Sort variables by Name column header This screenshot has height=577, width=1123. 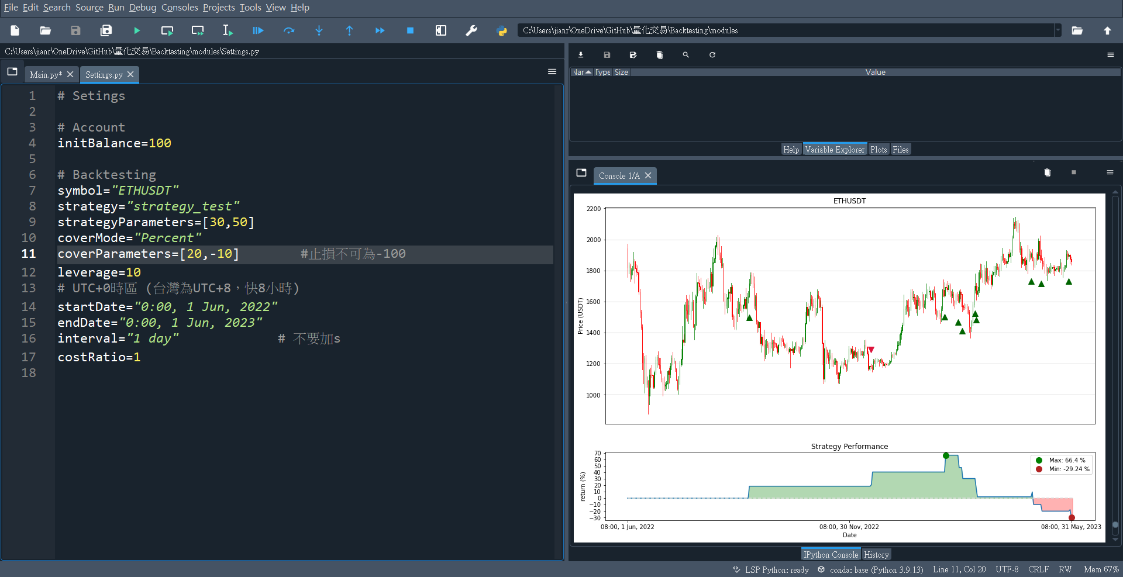point(582,72)
